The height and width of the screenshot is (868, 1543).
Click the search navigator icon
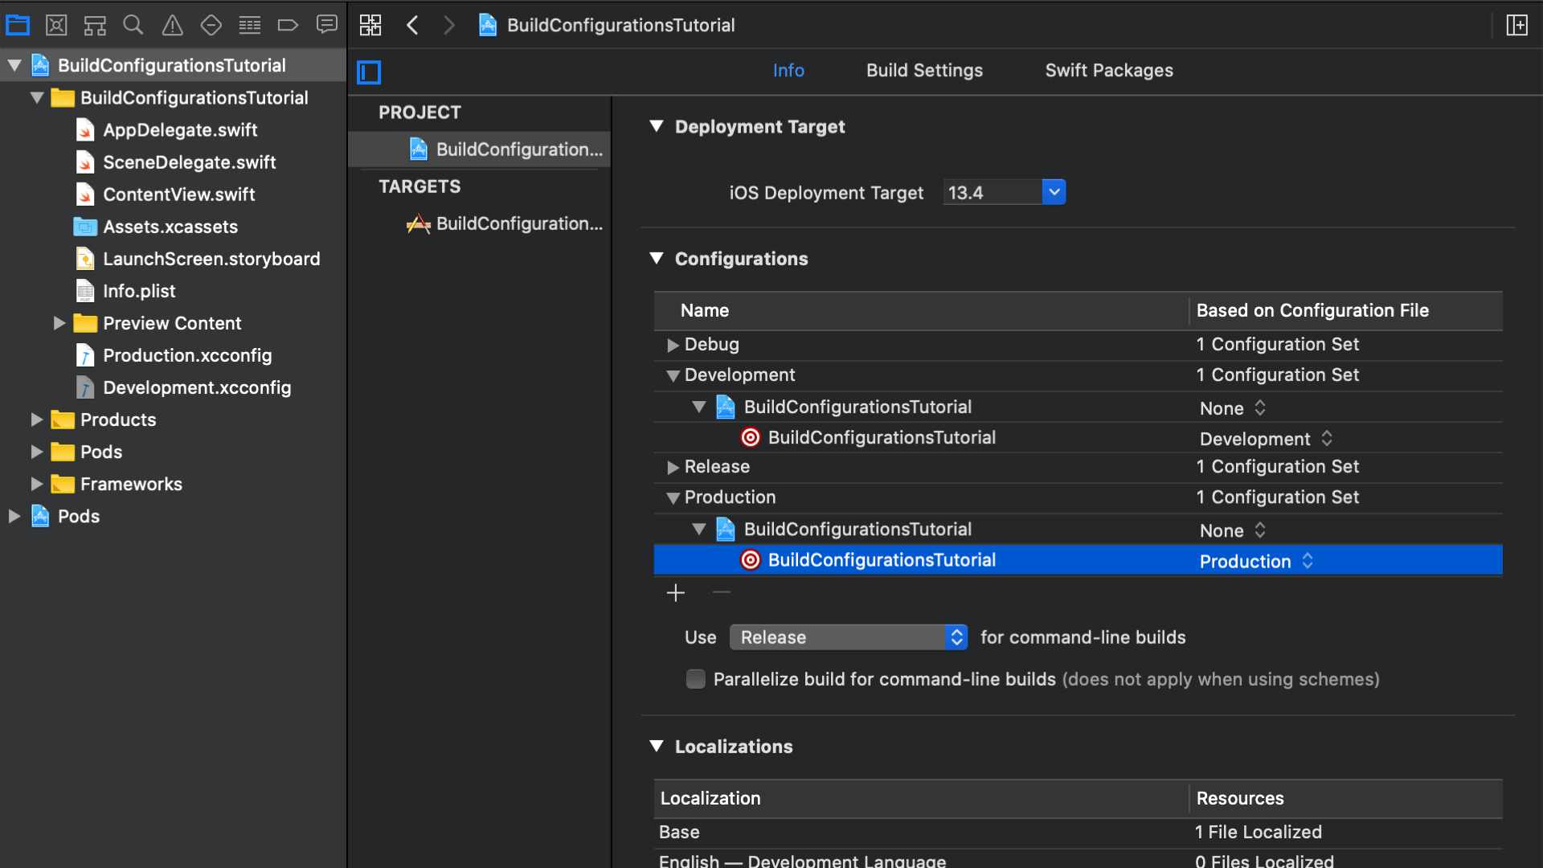pyautogui.click(x=133, y=24)
